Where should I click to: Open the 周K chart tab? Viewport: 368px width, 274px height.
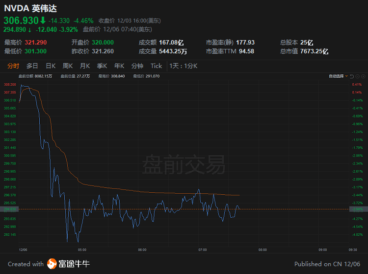coord(68,66)
